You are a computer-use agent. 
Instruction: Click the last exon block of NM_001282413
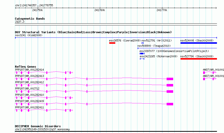click(x=170, y=79)
